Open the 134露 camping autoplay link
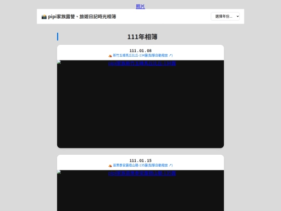 [143, 55]
